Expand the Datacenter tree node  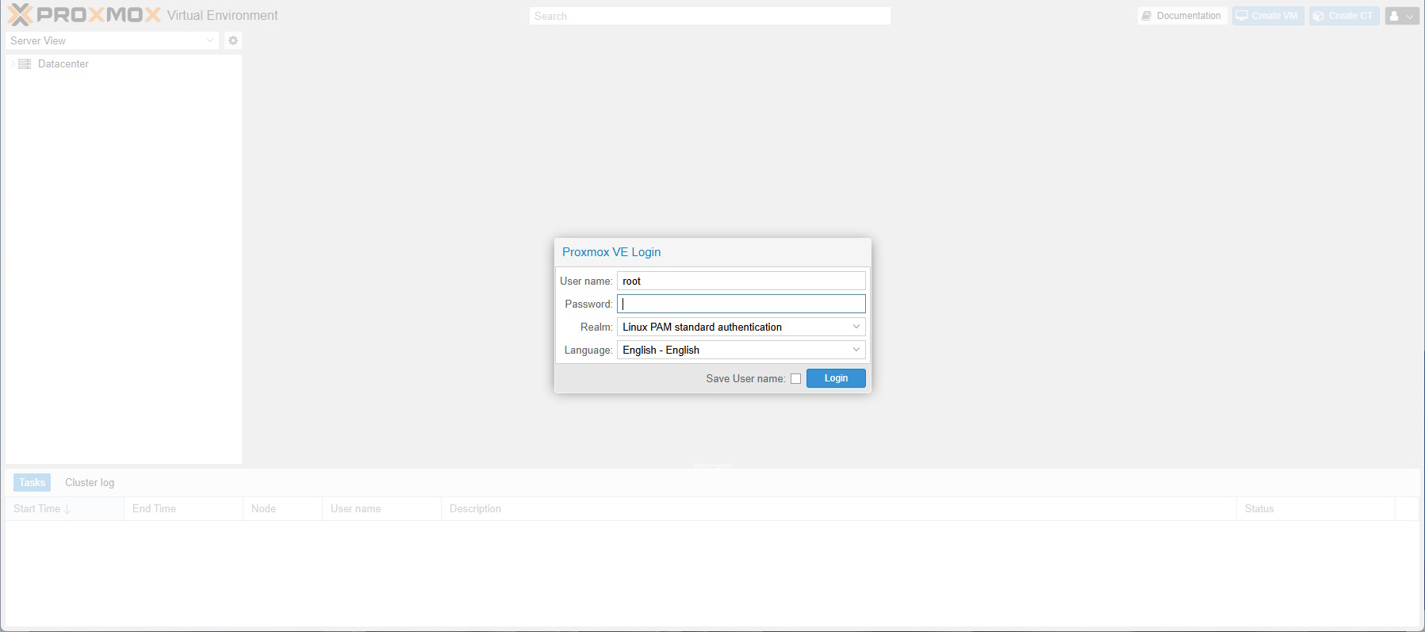click(12, 63)
